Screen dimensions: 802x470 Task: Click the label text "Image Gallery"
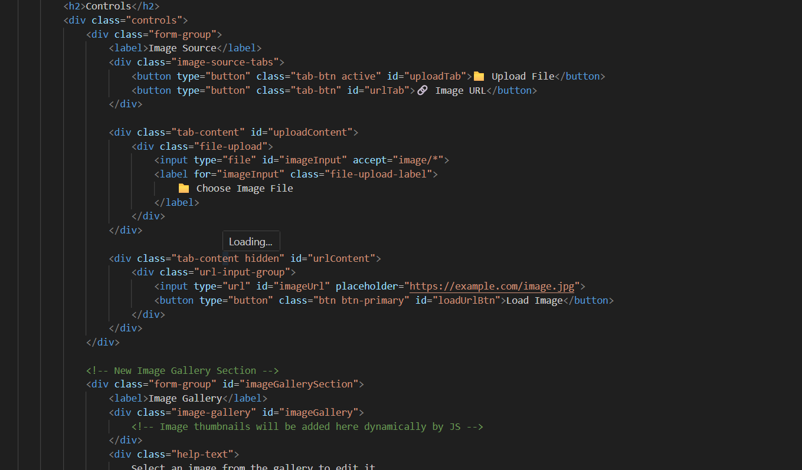click(185, 399)
